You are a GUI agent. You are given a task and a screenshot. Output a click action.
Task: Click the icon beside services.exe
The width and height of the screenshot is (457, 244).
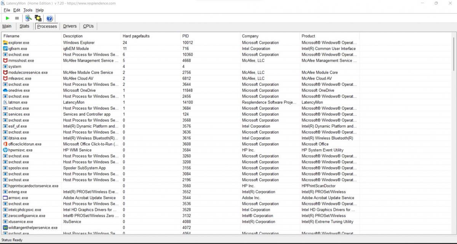click(5, 114)
